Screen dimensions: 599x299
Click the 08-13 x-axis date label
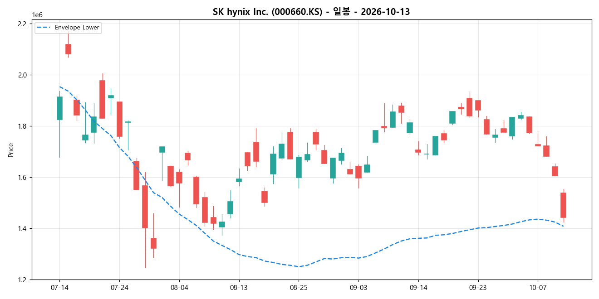coord(239,288)
